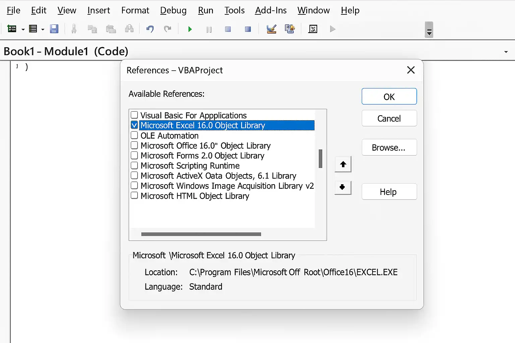Screen dimensions: 515x343
Task: Click the EXCEL.EXE location path text
Action: click(x=293, y=272)
